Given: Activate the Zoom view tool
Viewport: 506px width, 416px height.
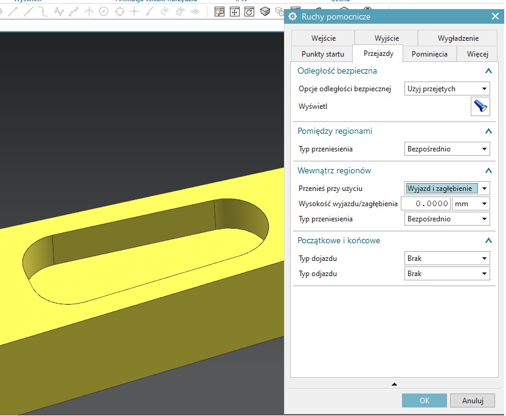Looking at the screenshot, I should [220, 12].
